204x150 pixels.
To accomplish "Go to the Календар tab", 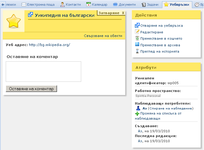I will [x=97, y=5].
